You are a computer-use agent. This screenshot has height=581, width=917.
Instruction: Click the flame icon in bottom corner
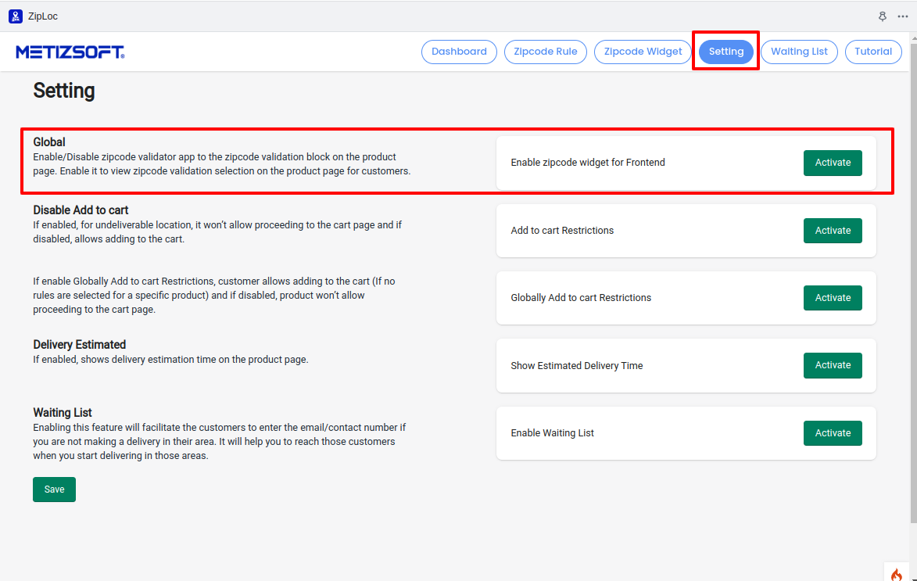(x=896, y=573)
